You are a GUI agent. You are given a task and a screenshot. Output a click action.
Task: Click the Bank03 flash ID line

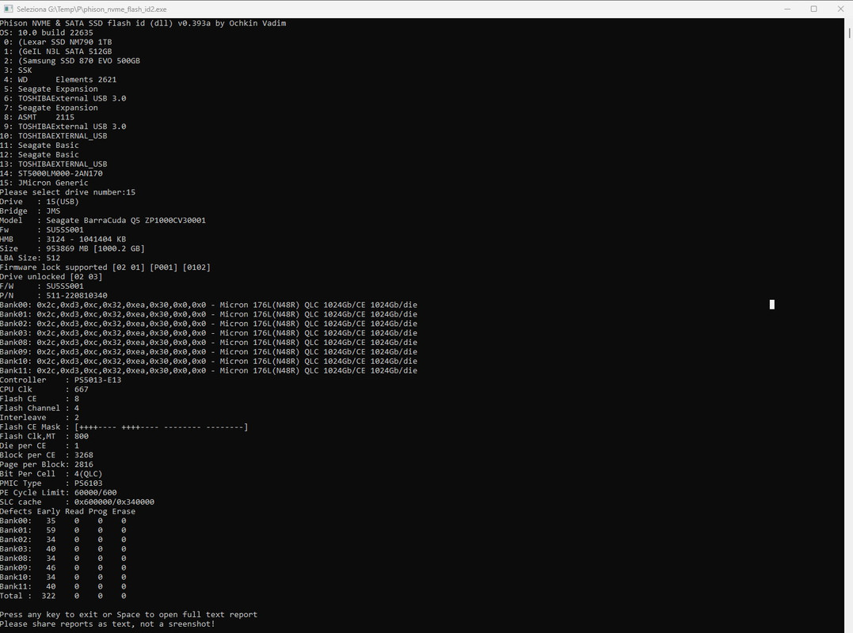pos(208,332)
